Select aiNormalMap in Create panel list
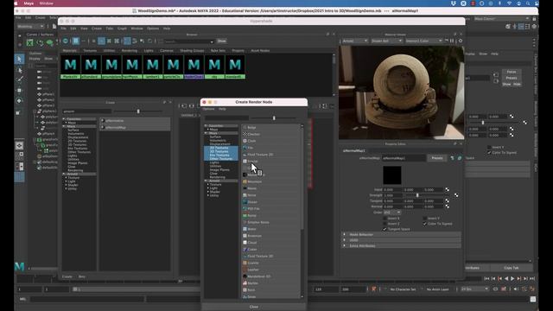553x311 pixels. pos(135,127)
